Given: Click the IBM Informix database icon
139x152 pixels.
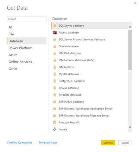Looking at the screenshot, I should (x=55, y=60).
